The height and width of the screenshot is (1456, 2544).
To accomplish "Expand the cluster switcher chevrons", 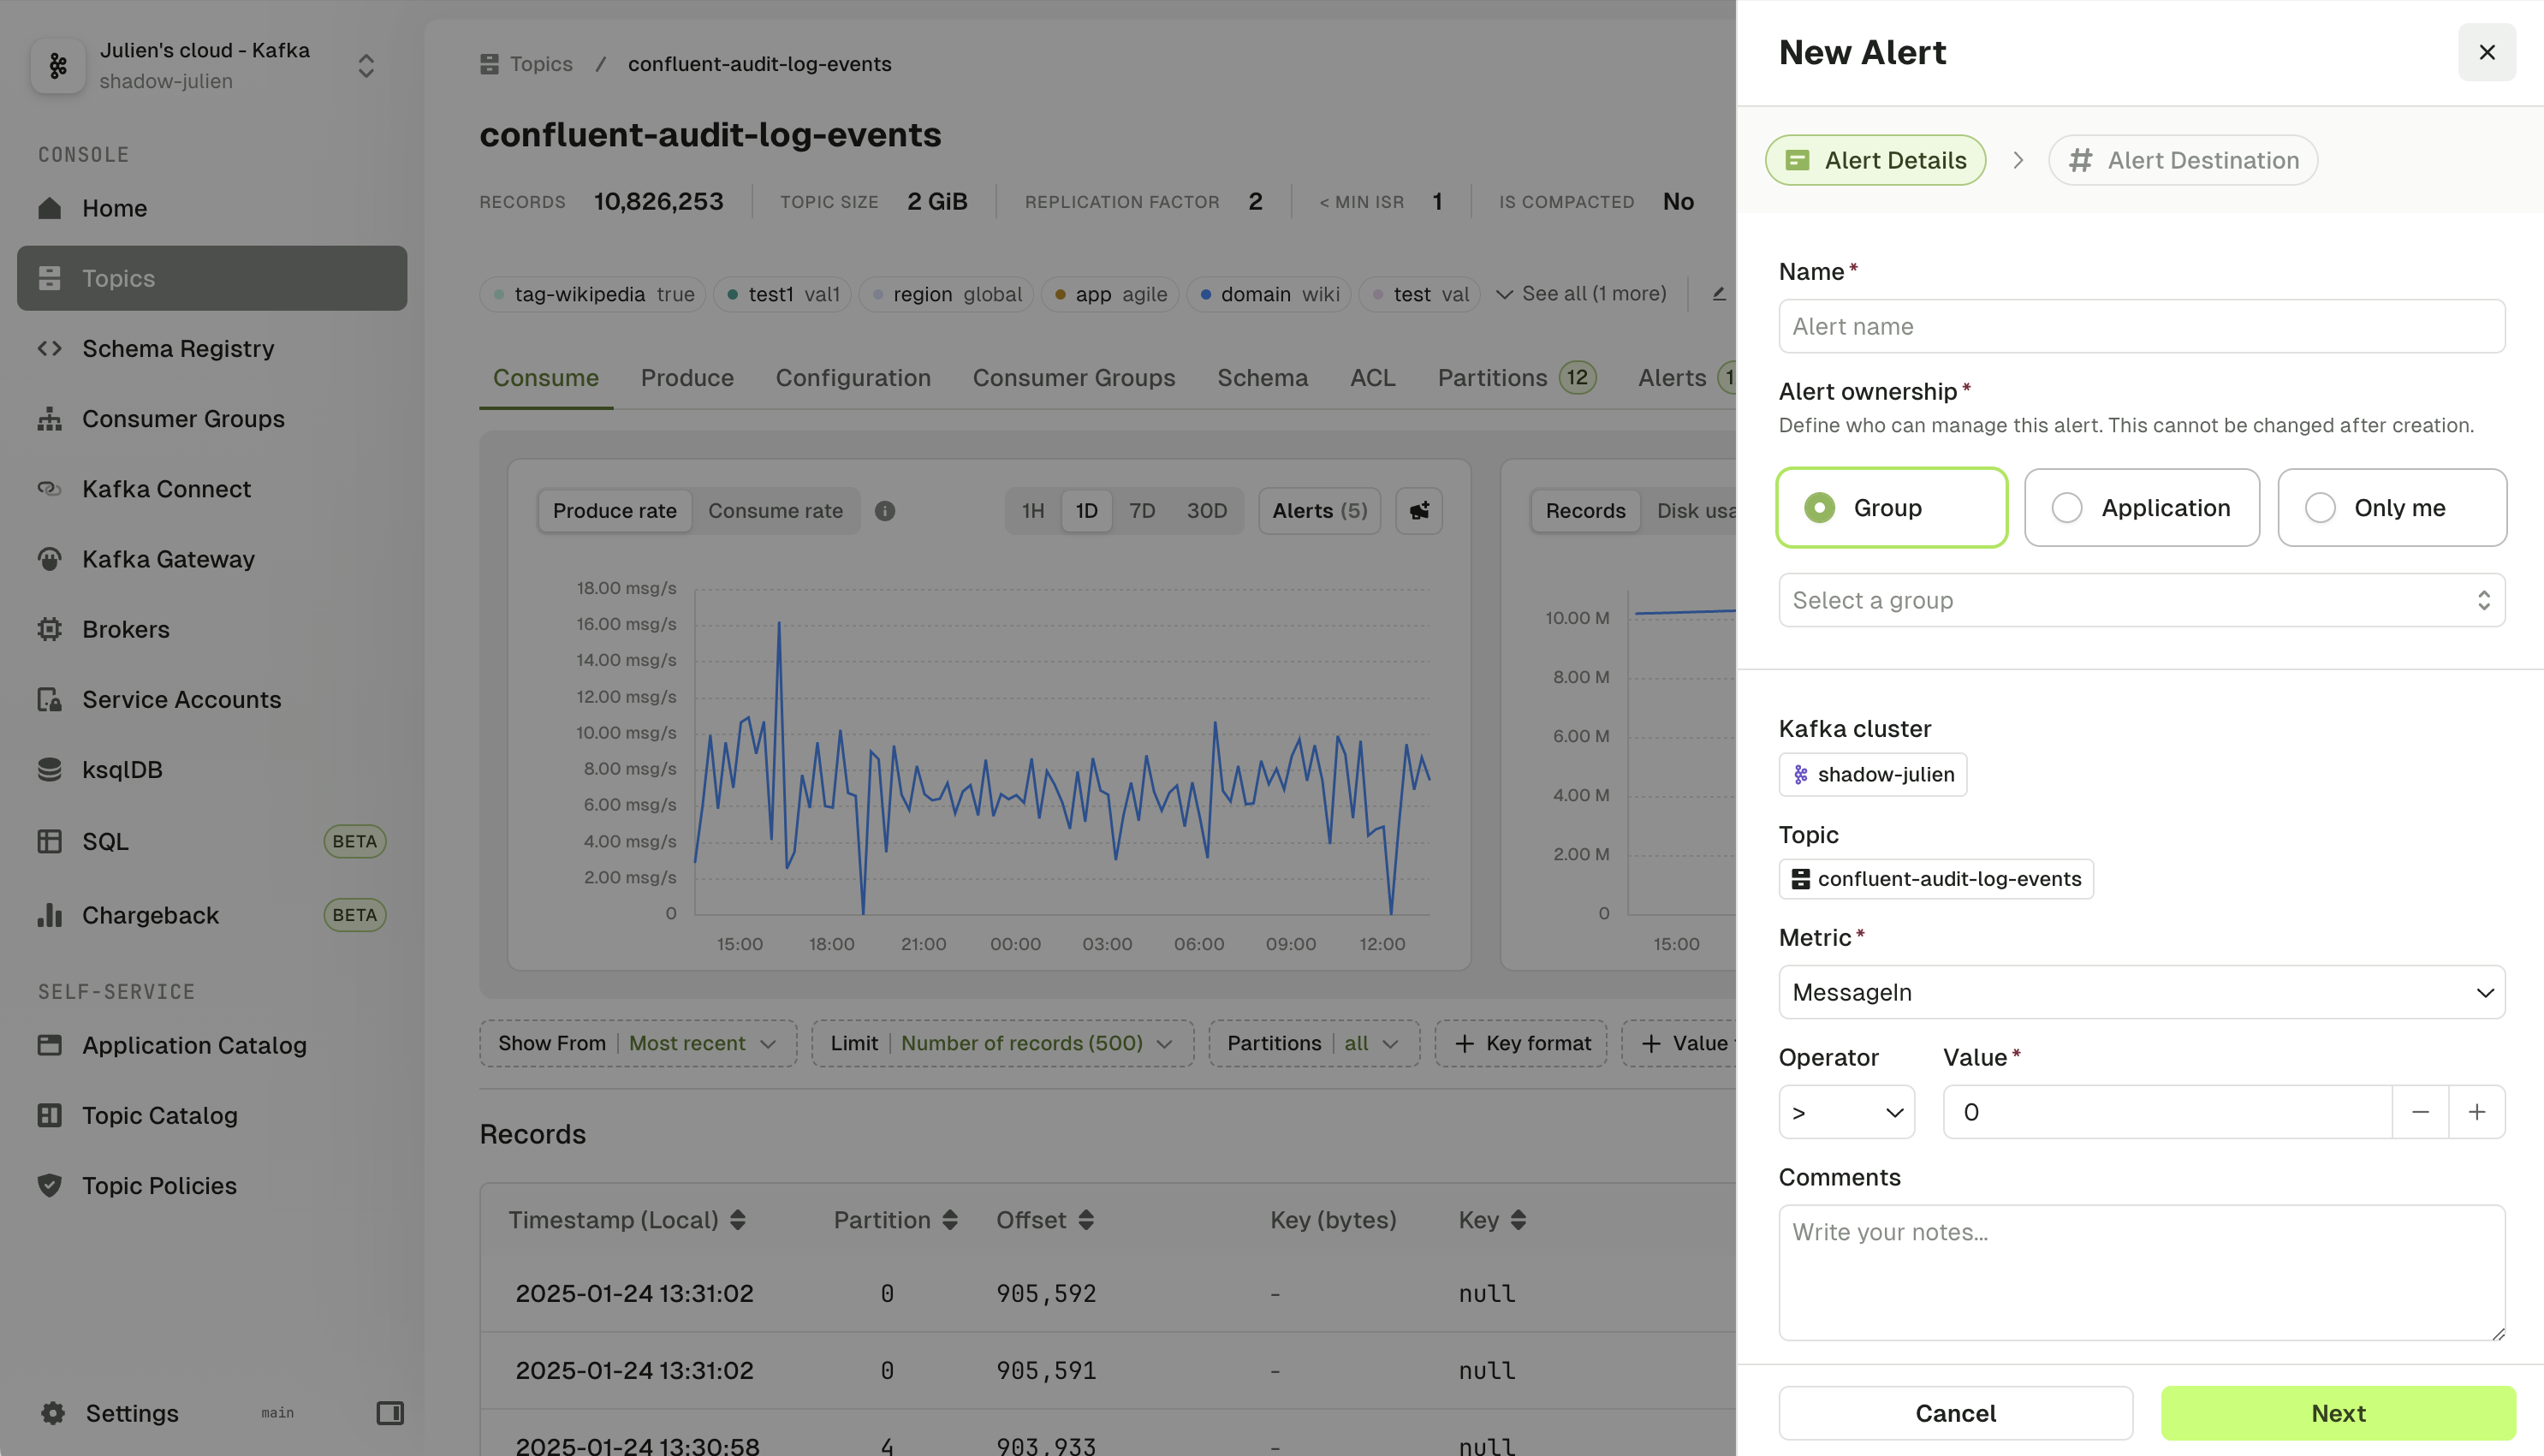I will click(366, 66).
